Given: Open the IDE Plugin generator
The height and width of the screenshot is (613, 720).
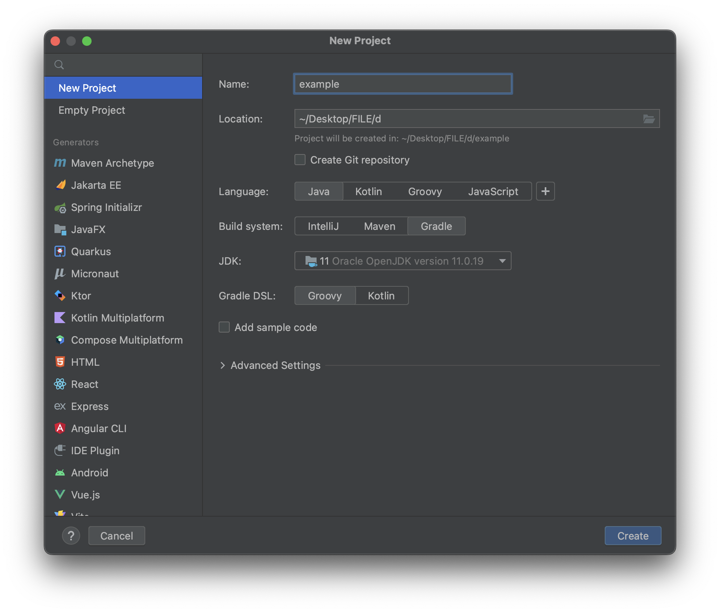Looking at the screenshot, I should pyautogui.click(x=123, y=450).
